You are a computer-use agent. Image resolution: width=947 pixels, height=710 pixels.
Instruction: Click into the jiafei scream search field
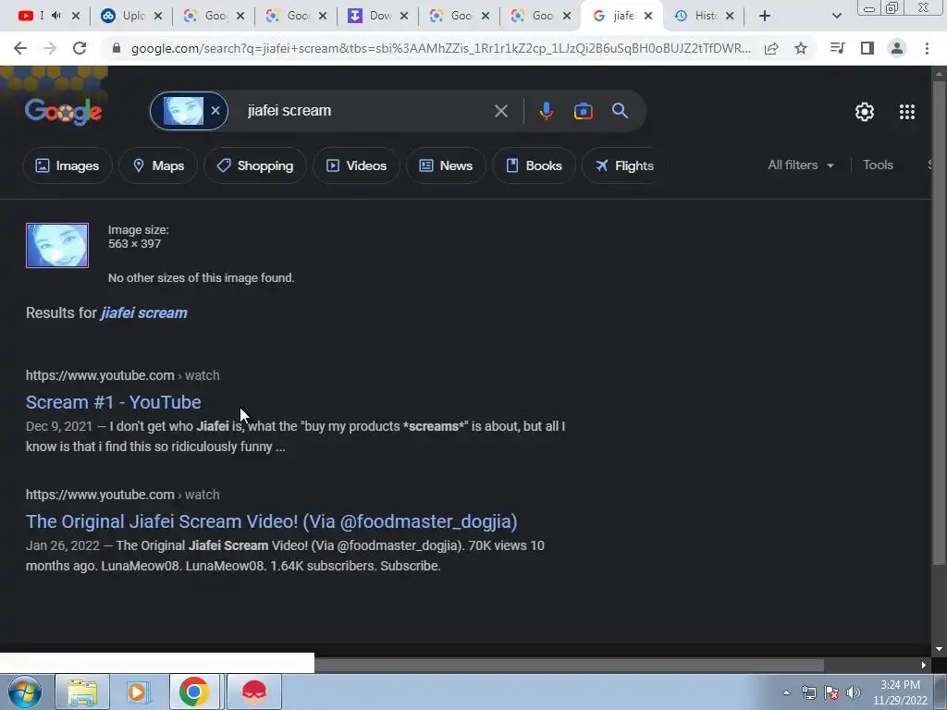(x=363, y=111)
